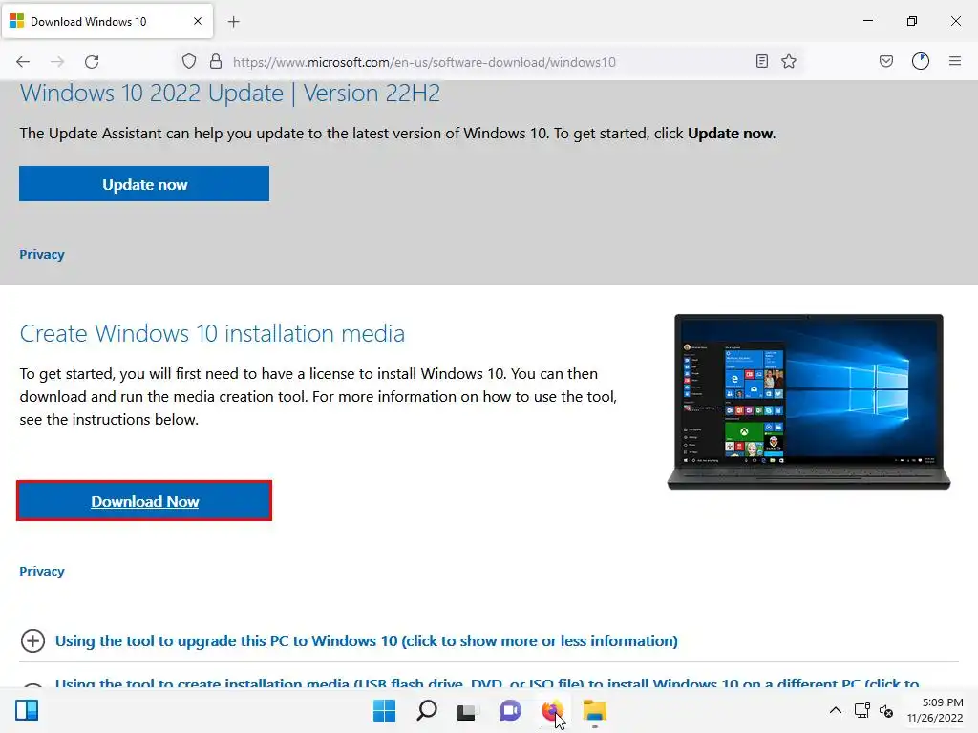Image resolution: width=978 pixels, height=733 pixels.
Task: Go back to the previous page
Action: pyautogui.click(x=23, y=62)
